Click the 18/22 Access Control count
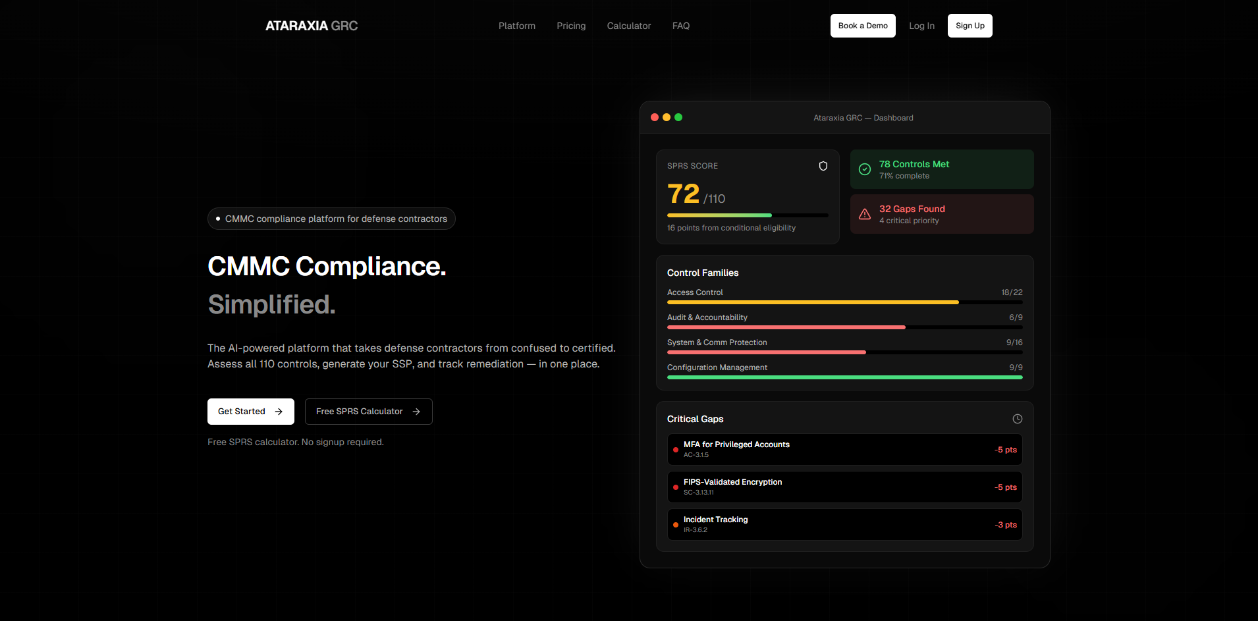1258x621 pixels. coord(1012,292)
